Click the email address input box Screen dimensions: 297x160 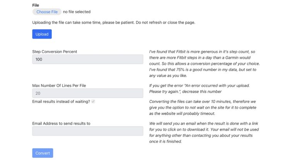coord(88,131)
